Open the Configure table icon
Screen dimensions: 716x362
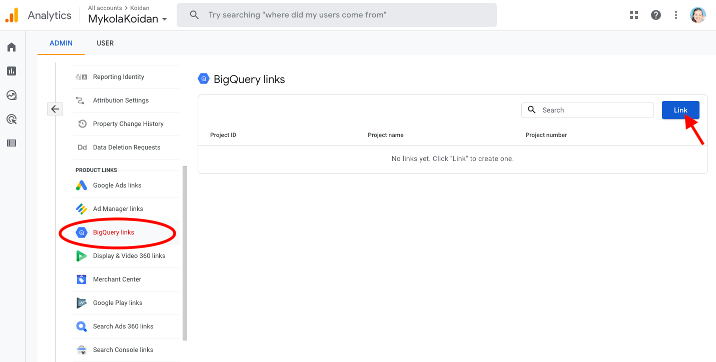coord(12,143)
